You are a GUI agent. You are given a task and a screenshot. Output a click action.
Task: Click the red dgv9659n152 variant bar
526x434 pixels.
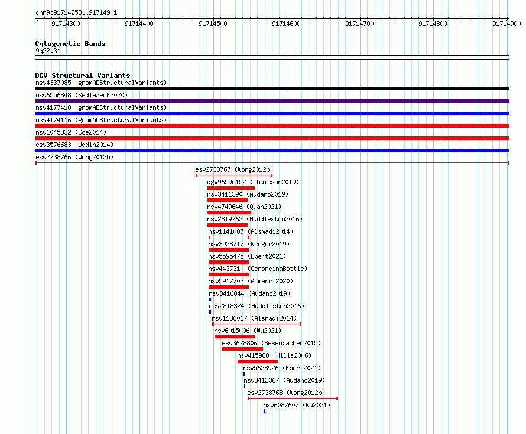(x=231, y=188)
